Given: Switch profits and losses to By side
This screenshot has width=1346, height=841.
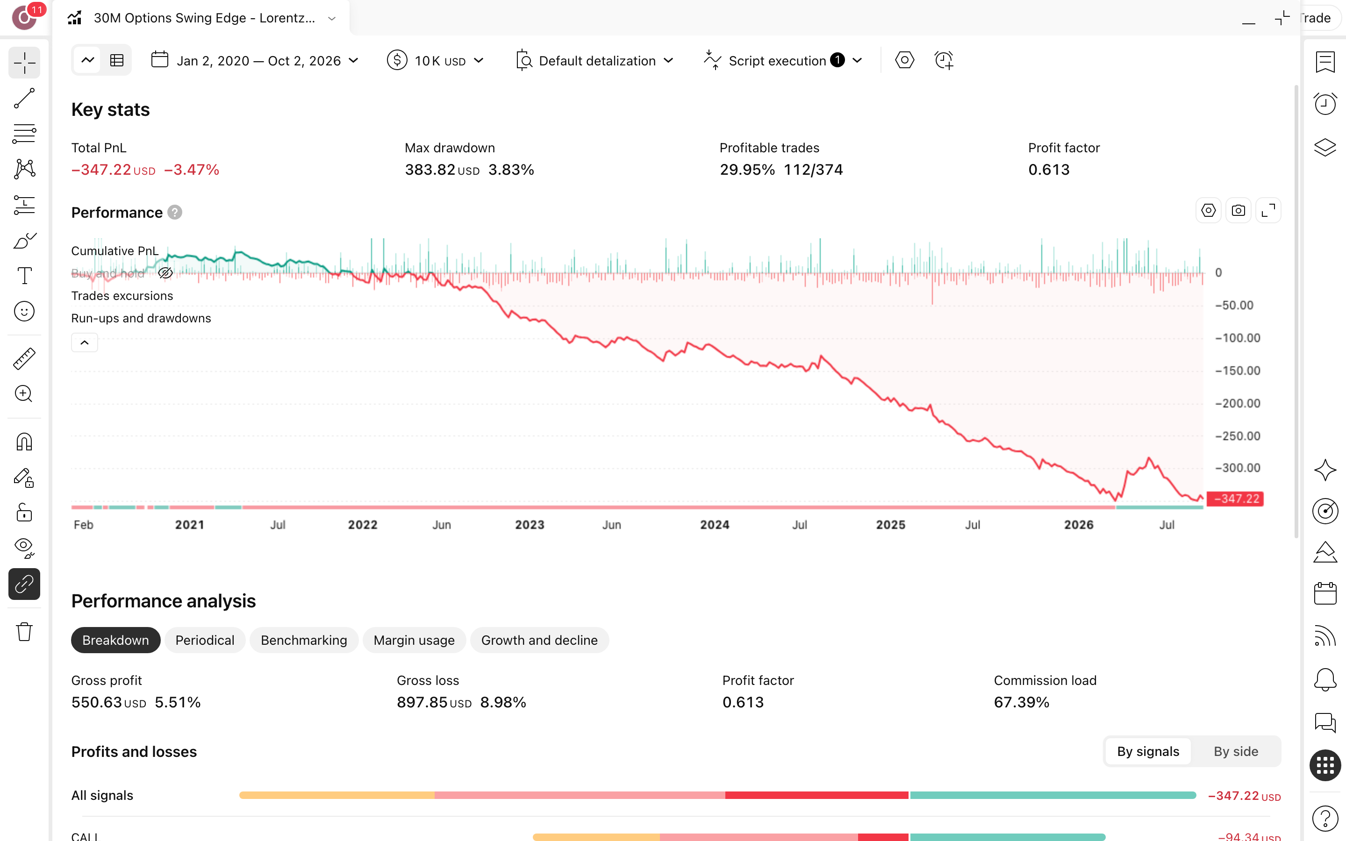Looking at the screenshot, I should coord(1235,751).
